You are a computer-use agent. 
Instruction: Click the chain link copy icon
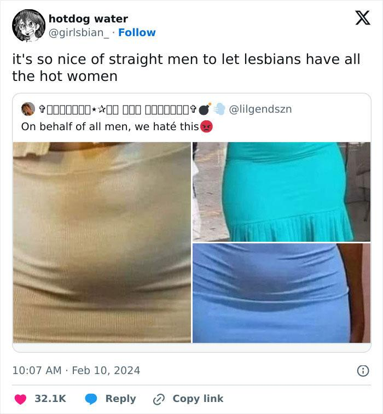tap(159, 399)
